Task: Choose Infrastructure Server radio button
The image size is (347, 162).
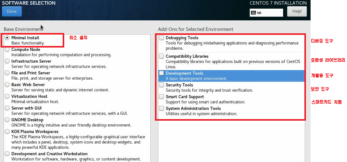Action: click(x=7, y=61)
